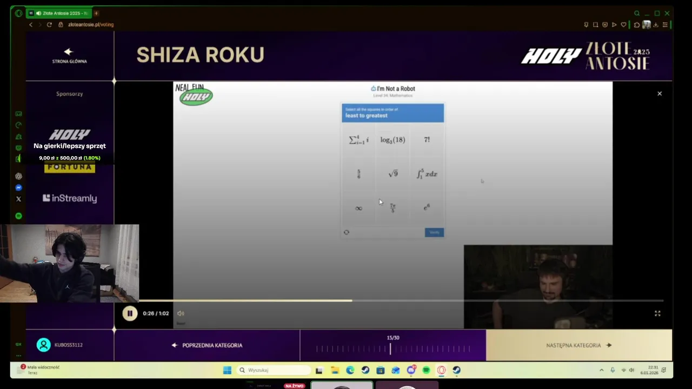Click the captcha refresh icon
Image resolution: width=692 pixels, height=389 pixels.
(x=347, y=232)
